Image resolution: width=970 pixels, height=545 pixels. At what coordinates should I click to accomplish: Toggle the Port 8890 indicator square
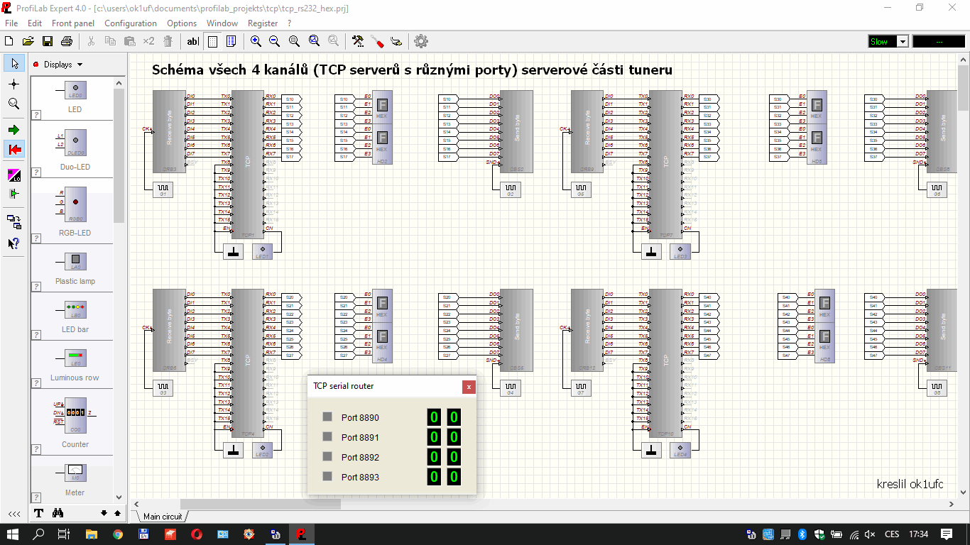click(x=327, y=417)
